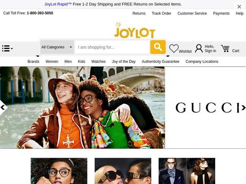
Task: Click 'Hello, Sign in' text
Action: (211, 49)
